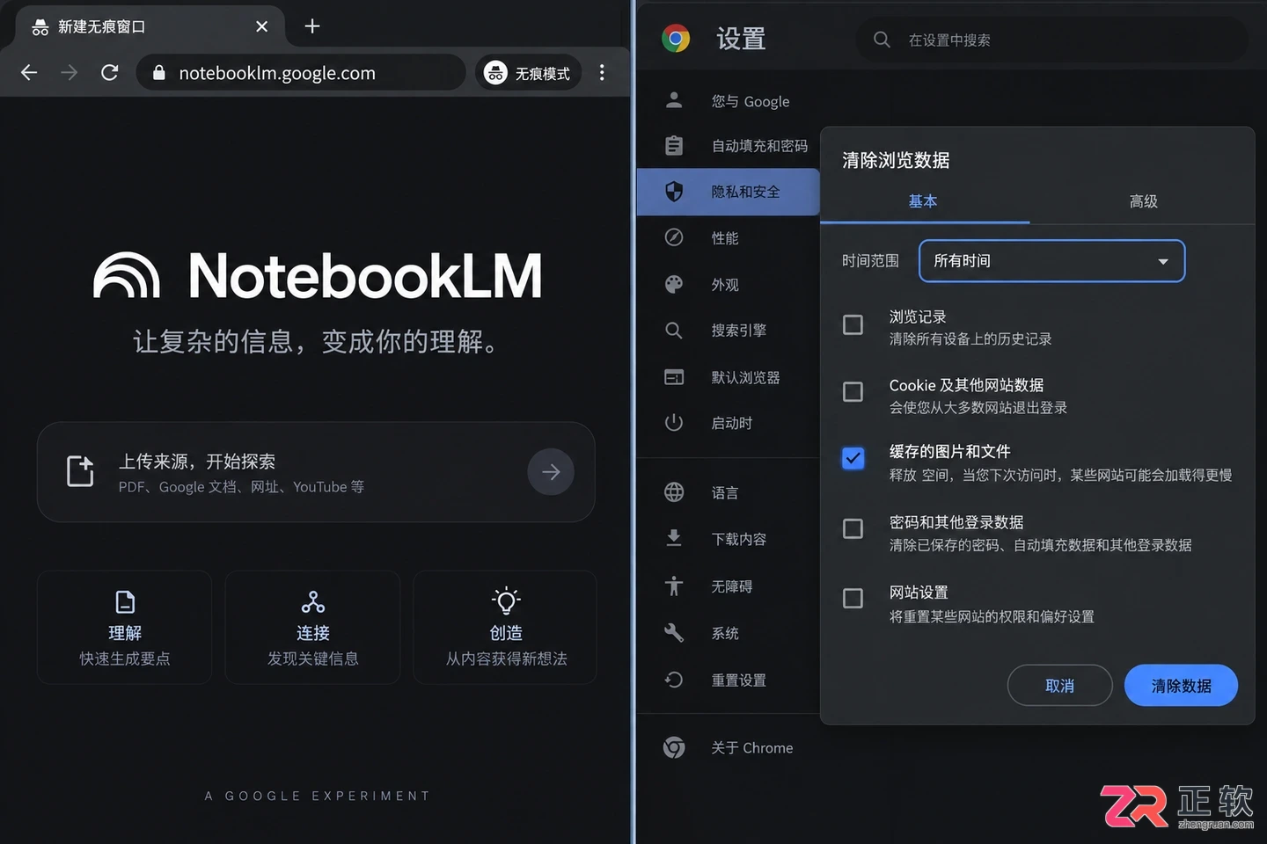The height and width of the screenshot is (844, 1267).
Task: Open 搜索引擎 settings section
Action: [x=729, y=331]
